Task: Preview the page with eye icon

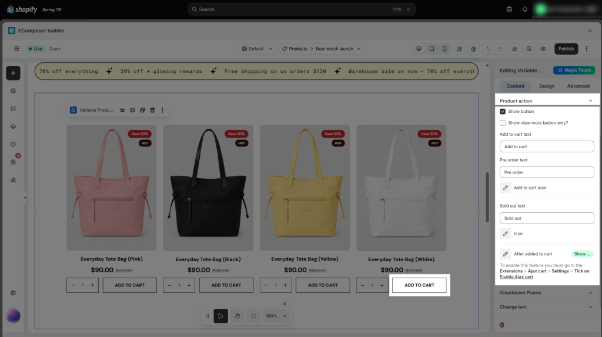Action: 543,49
